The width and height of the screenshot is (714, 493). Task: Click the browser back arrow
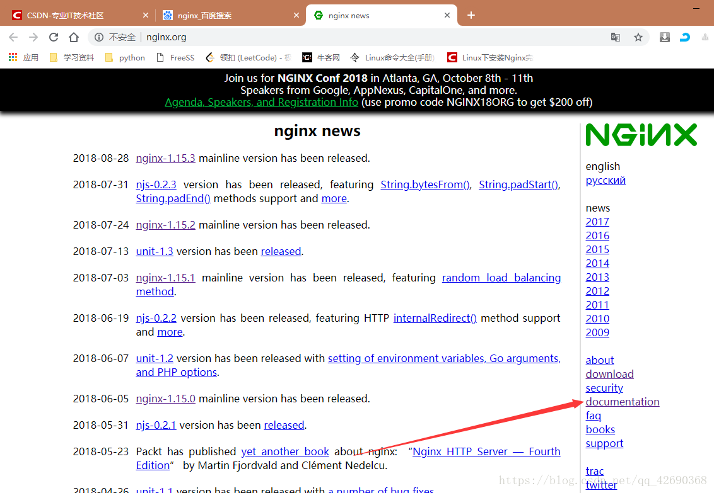pyautogui.click(x=13, y=37)
